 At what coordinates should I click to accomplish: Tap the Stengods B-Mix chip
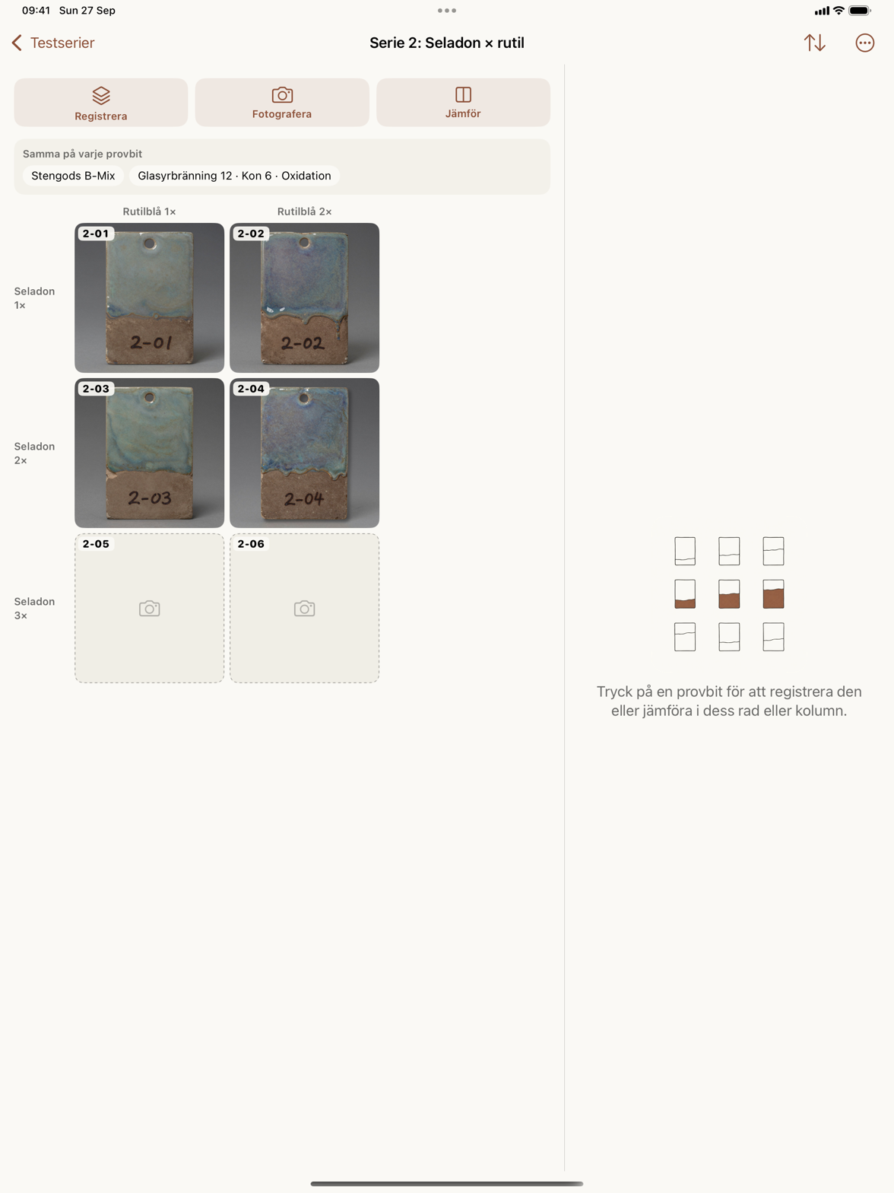pyautogui.click(x=73, y=176)
